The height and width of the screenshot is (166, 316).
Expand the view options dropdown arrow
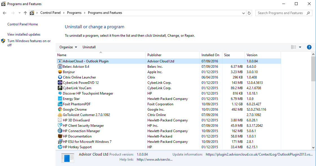[300, 47]
